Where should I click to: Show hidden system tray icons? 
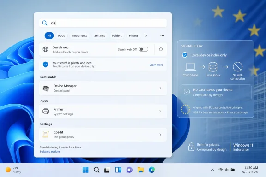[212, 170]
